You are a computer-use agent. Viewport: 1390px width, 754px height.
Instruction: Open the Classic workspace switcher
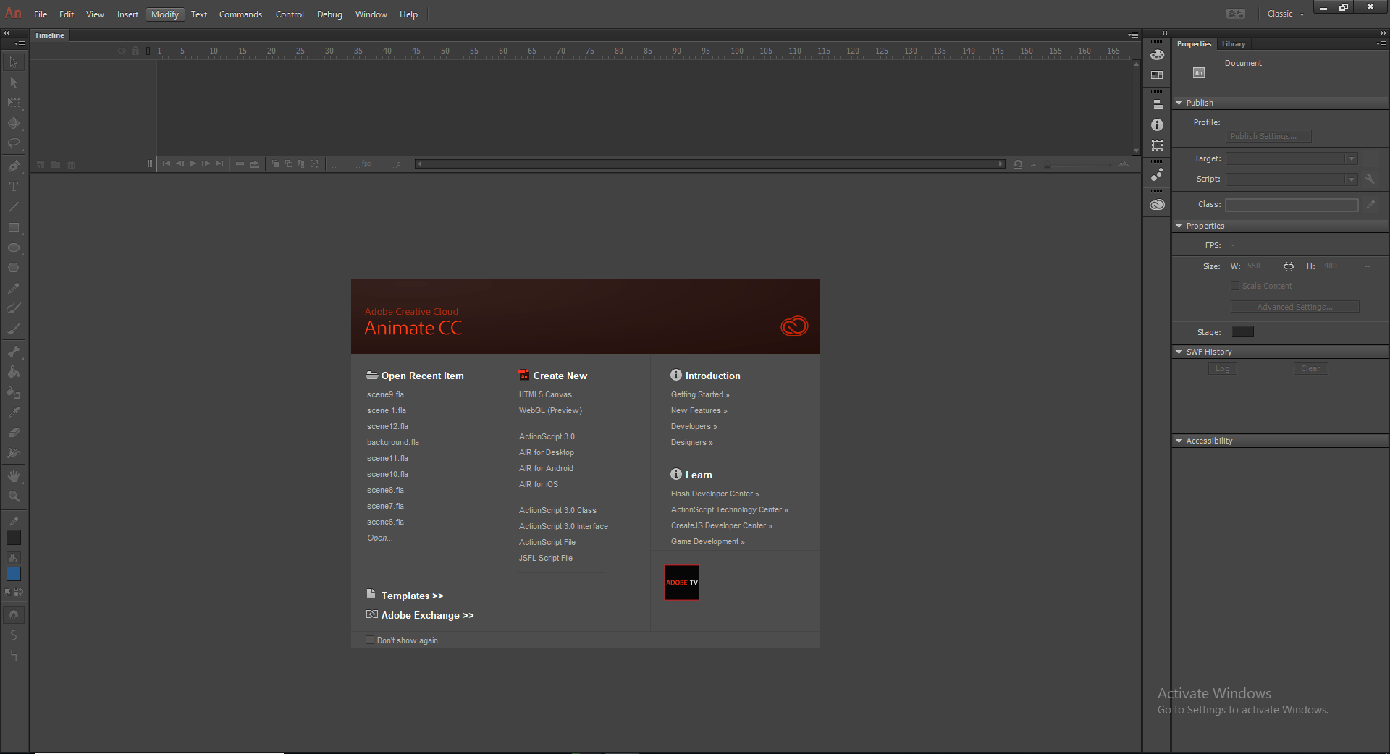click(x=1285, y=14)
